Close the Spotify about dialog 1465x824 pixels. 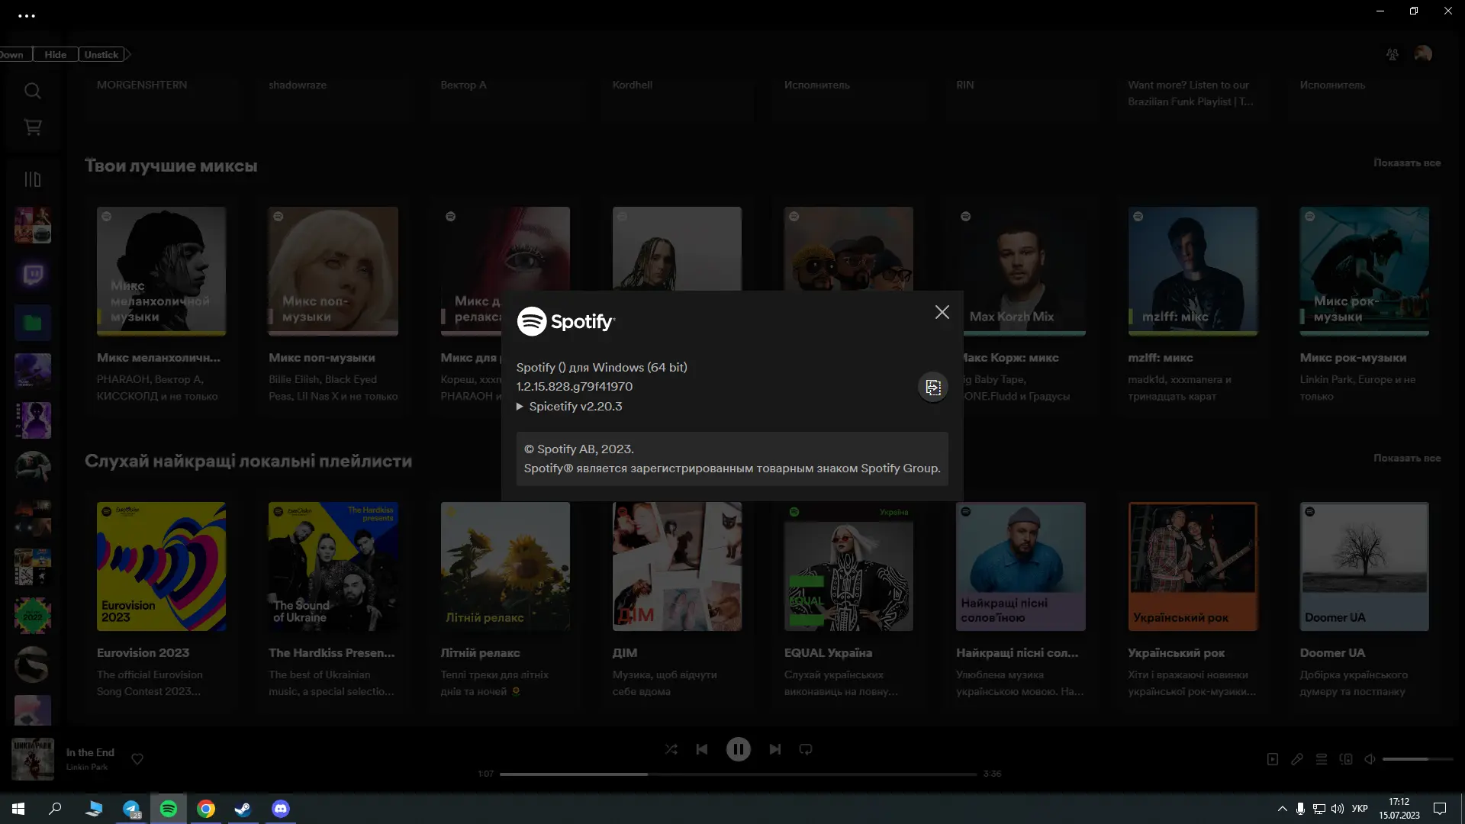tap(942, 312)
